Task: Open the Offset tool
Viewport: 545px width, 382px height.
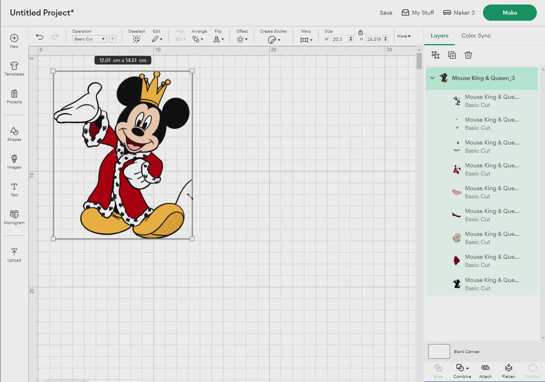Action: 242,39
